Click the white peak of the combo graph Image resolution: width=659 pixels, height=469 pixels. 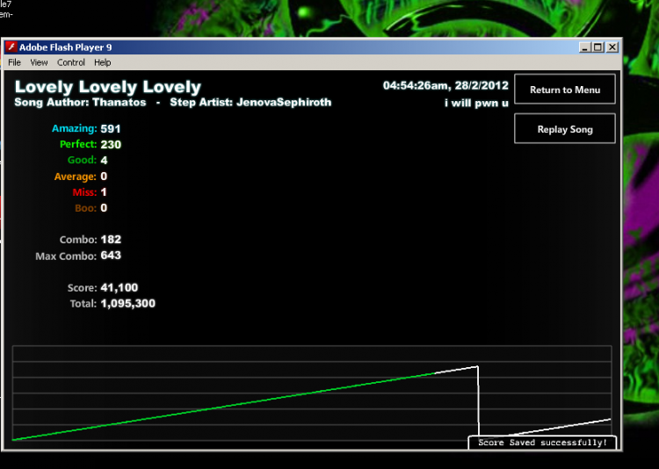point(477,367)
